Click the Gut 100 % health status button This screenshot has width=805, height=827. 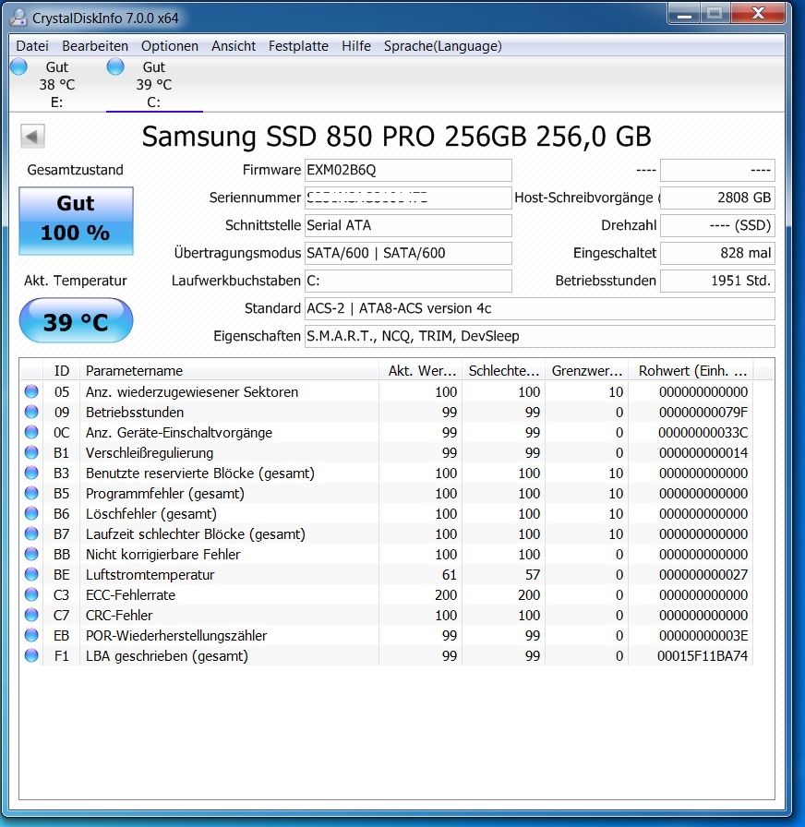(76, 221)
